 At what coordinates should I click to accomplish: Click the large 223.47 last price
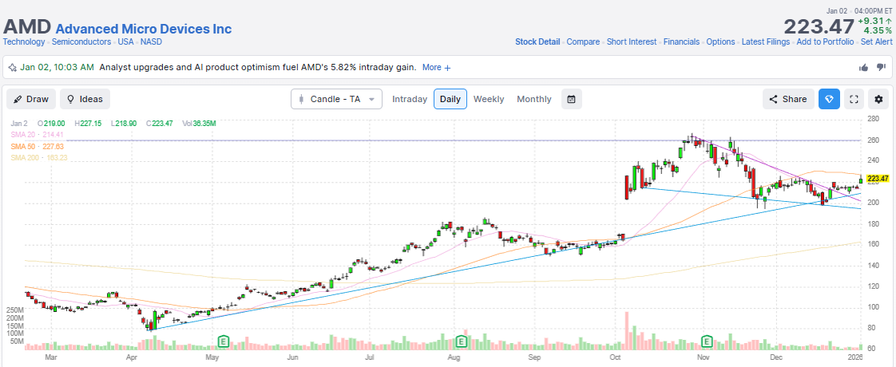[x=819, y=27]
